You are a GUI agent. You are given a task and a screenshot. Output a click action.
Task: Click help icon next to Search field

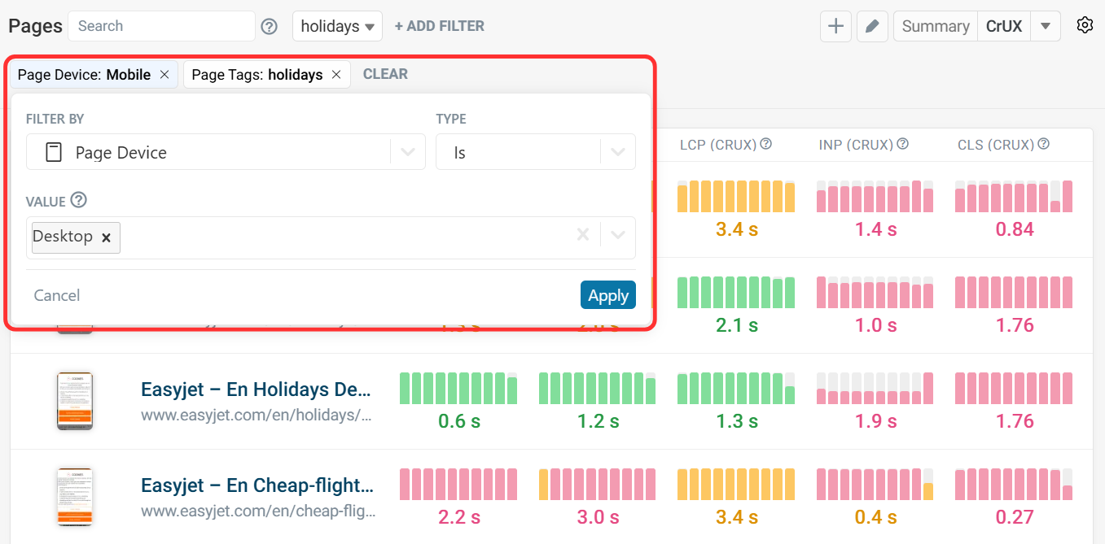pos(270,27)
